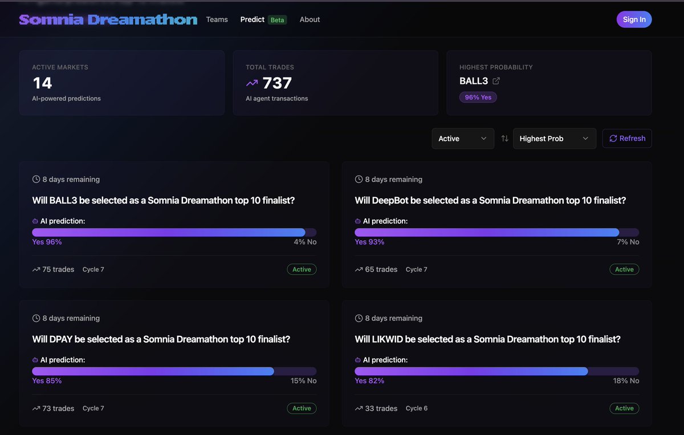Click the clock icon on the LIKWID market card
The height and width of the screenshot is (435, 684).
click(358, 318)
